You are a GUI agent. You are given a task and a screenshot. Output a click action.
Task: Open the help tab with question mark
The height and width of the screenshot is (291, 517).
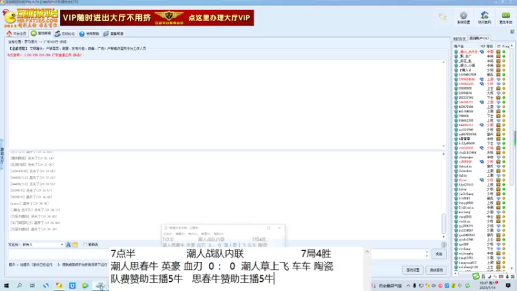pos(89,34)
